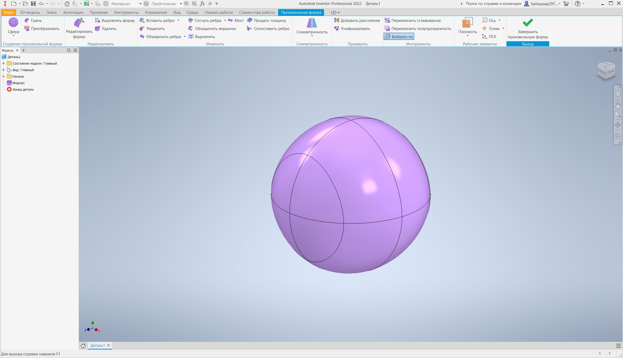Switch to the Эскиз ribbon tab
Image resolution: width=623 pixels, height=358 pixels.
pos(51,12)
